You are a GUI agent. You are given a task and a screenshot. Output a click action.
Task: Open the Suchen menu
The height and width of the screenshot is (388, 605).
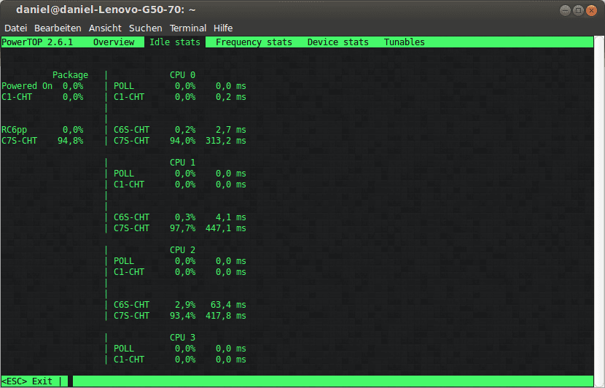click(x=146, y=28)
